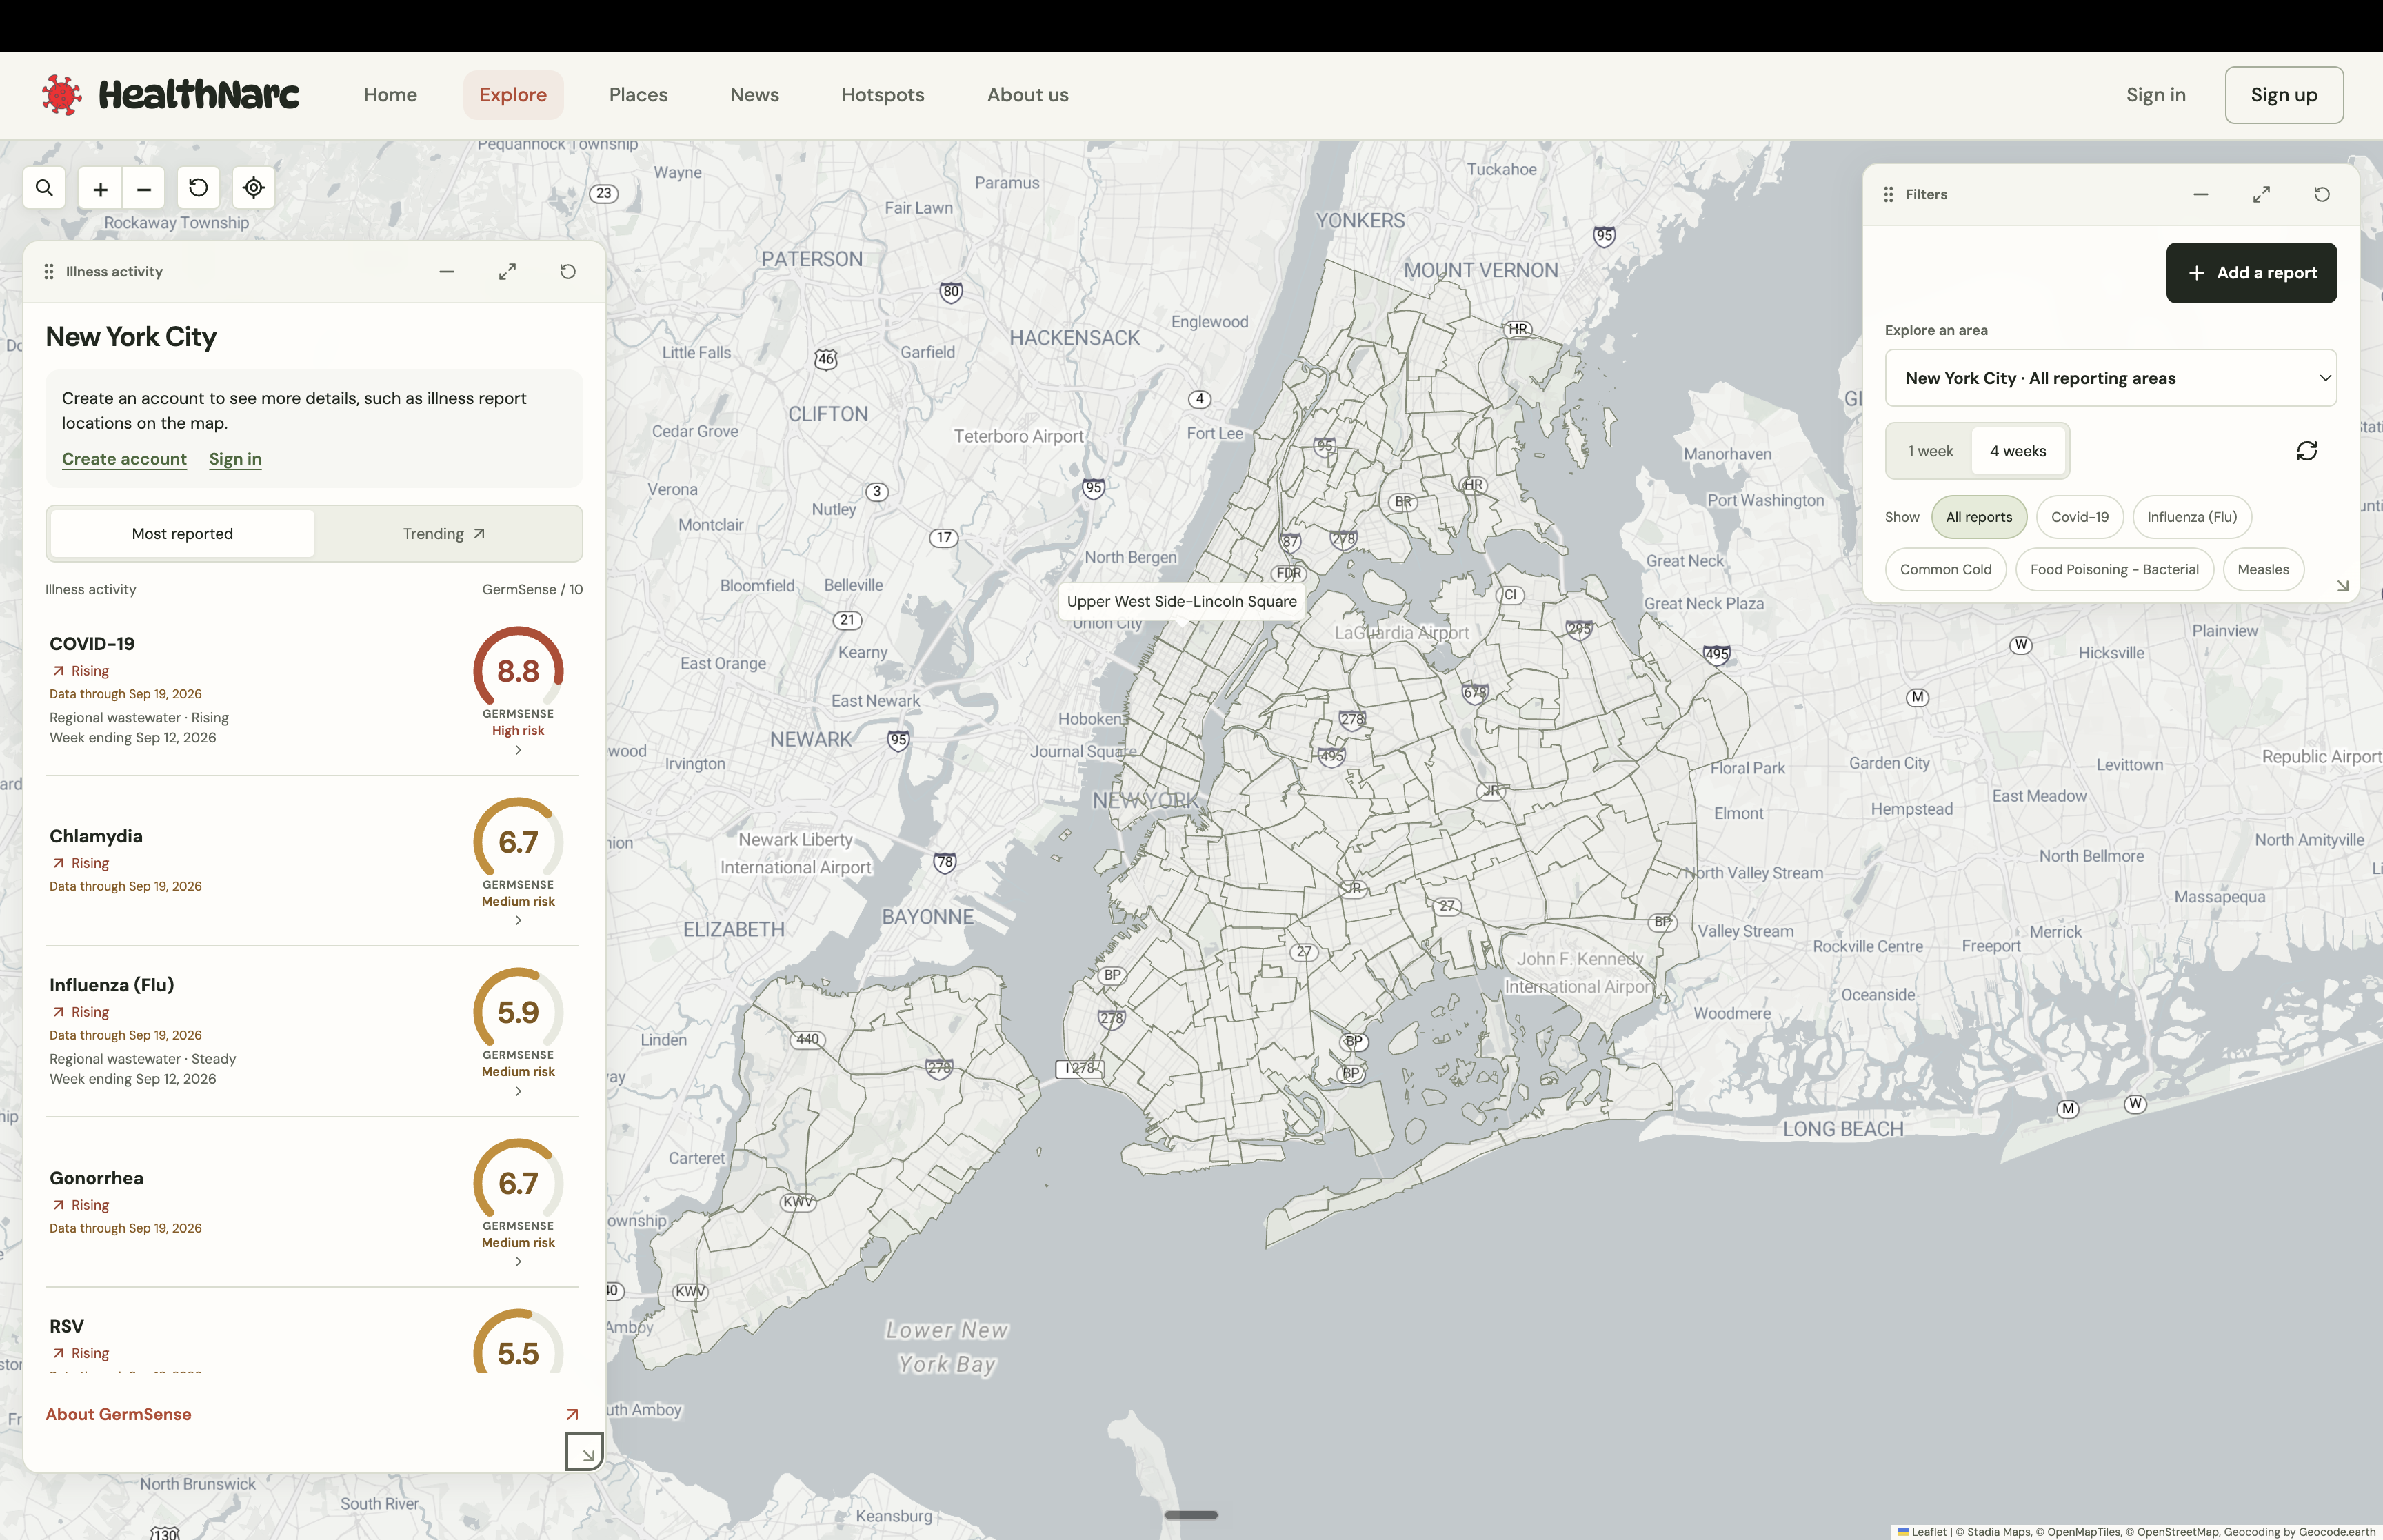The image size is (2383, 1540).
Task: Click the Add a report button
Action: (2251, 273)
